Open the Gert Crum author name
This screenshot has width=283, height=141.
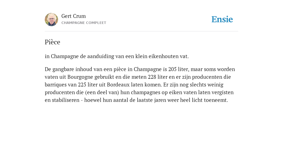point(74,16)
